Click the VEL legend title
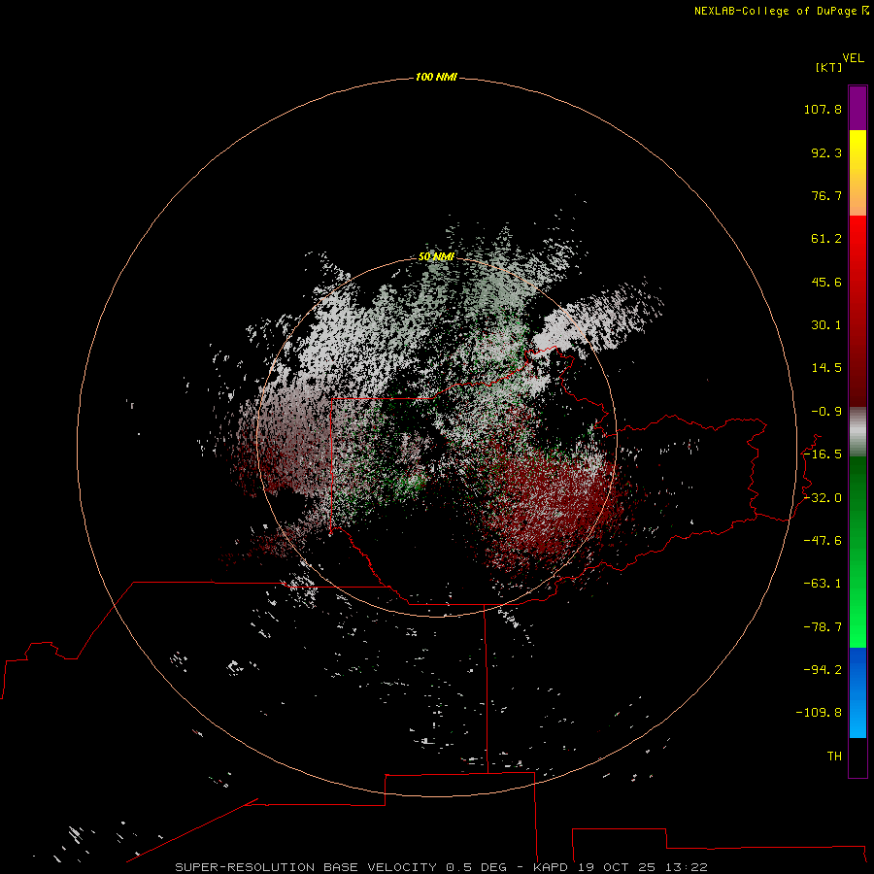Viewport: 874px width, 874px height. pyautogui.click(x=853, y=58)
